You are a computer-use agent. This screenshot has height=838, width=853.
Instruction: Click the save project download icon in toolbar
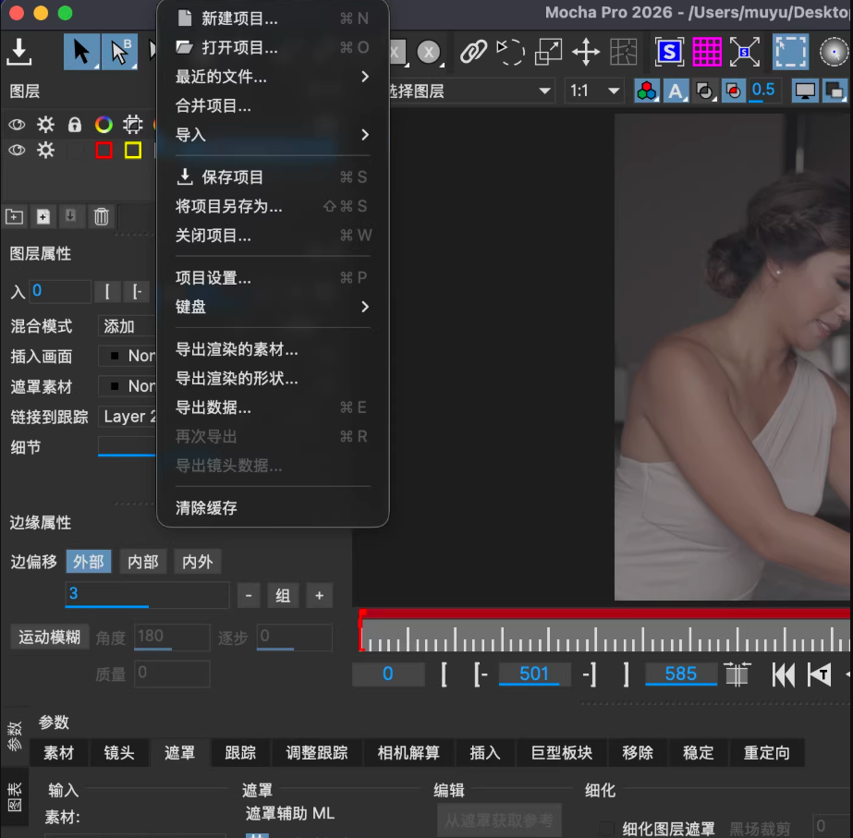pos(19,52)
